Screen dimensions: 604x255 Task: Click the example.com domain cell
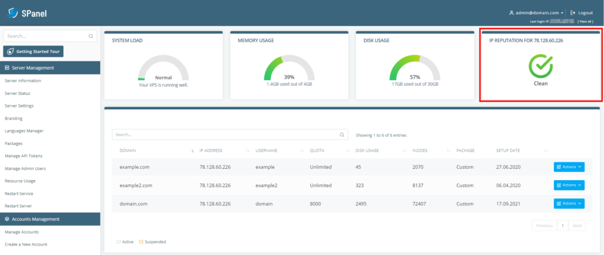click(x=134, y=167)
